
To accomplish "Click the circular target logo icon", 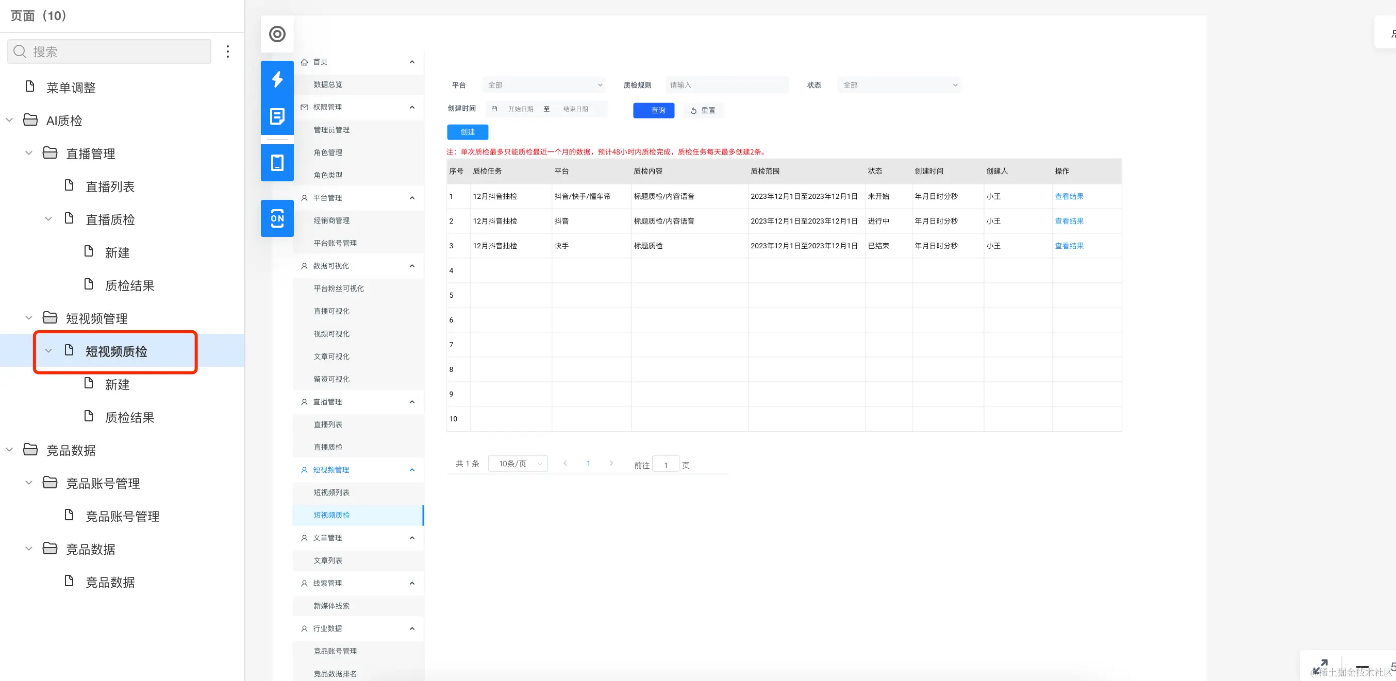I will pyautogui.click(x=277, y=34).
